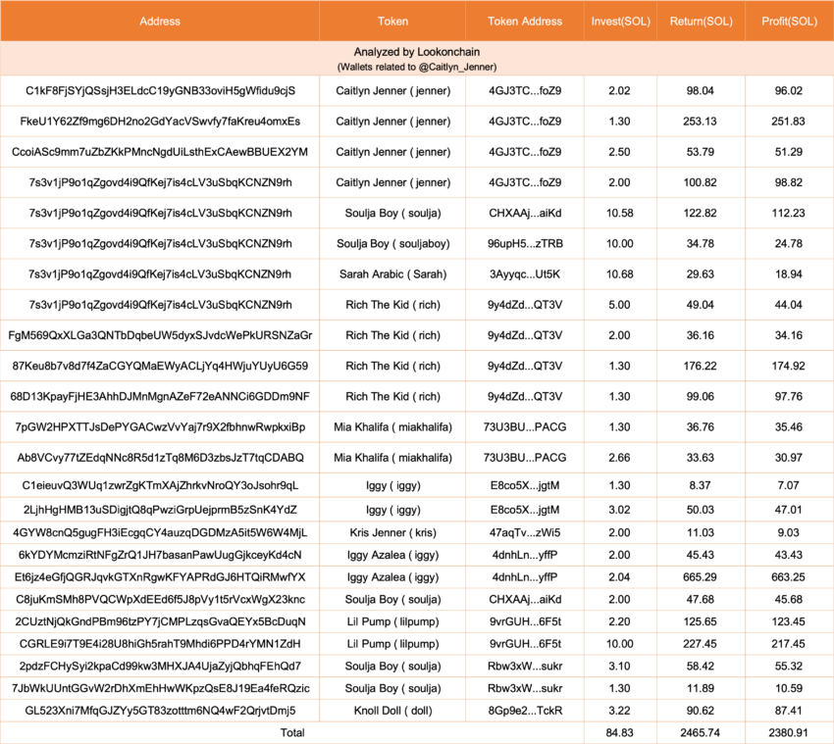Select address FkeU1Y62Zf9mg6DH2no2GdYacVSwvfy7faKreu4omxEs
The width and height of the screenshot is (834, 744).
coord(160,122)
